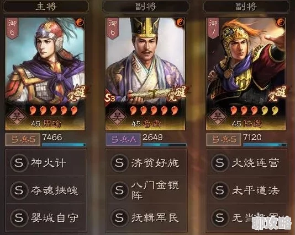Click yin-yang icon on 陆逊 card
Screen dimensions: 295x235
[x=281, y=23]
